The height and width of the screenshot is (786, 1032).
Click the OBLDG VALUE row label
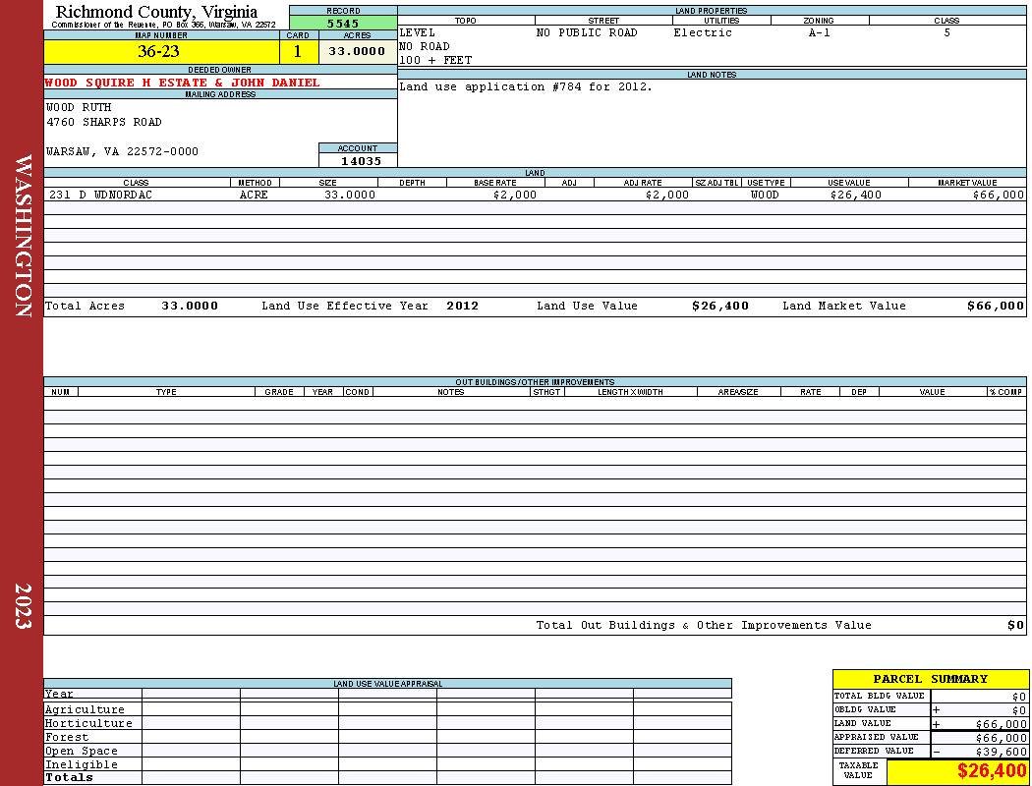coord(864,709)
